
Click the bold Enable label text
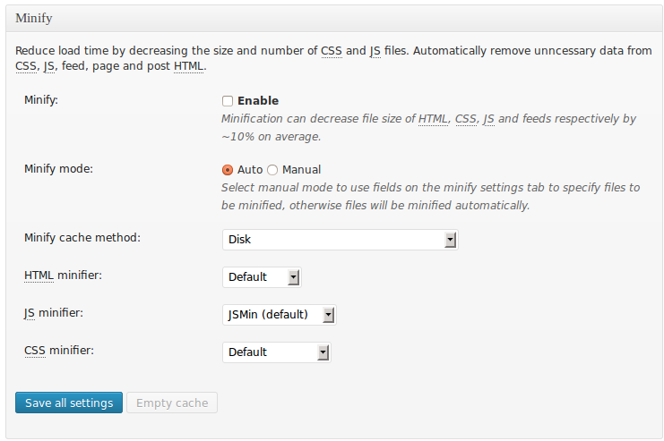(258, 101)
